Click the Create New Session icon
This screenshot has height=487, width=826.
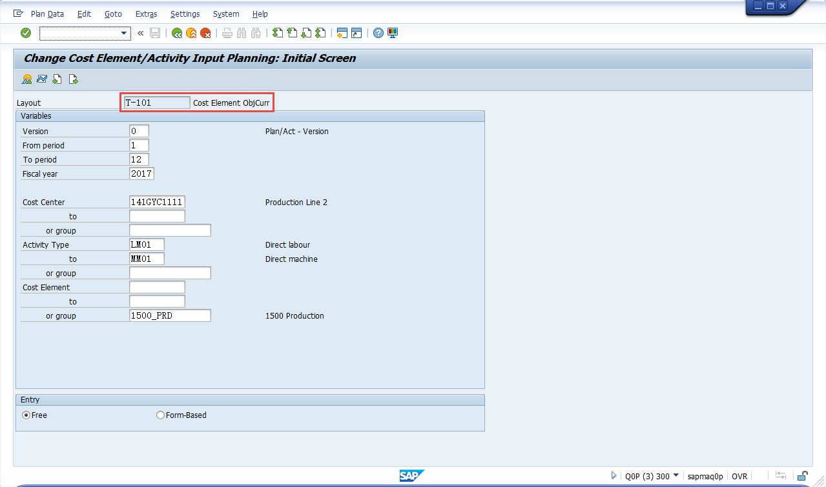[342, 33]
